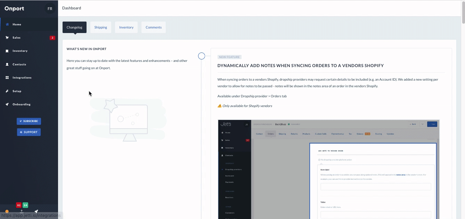Click the Dashboard page title

(72, 8)
